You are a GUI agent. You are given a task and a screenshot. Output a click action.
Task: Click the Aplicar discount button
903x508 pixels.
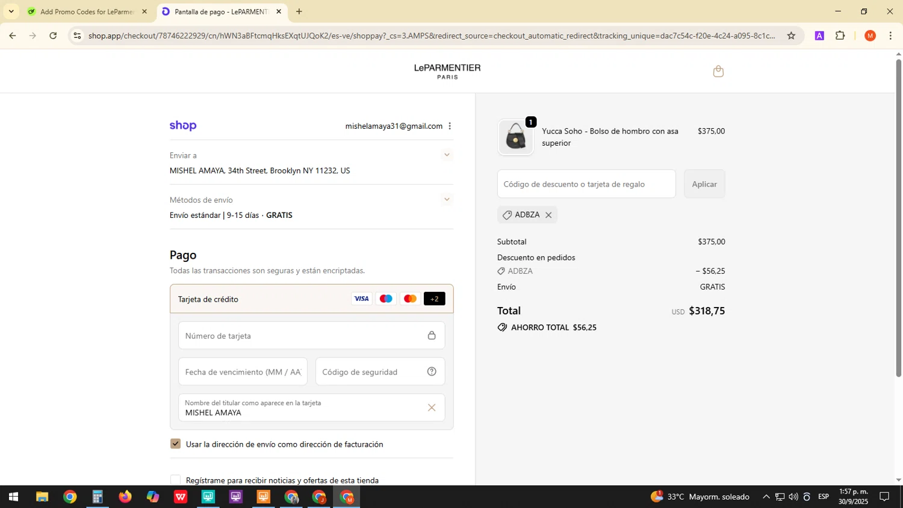point(704,184)
